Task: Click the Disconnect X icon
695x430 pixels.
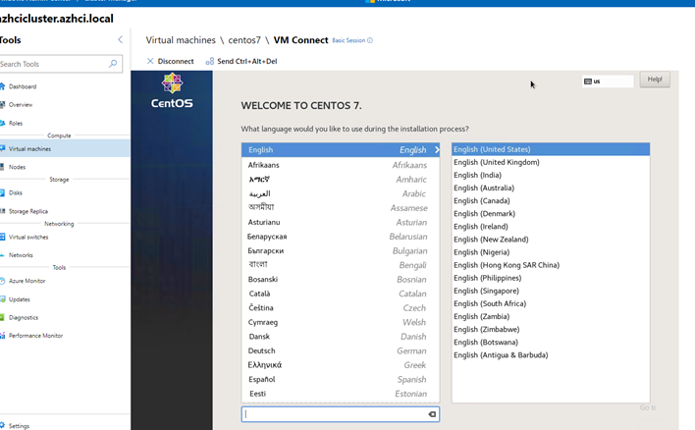Action: point(150,61)
